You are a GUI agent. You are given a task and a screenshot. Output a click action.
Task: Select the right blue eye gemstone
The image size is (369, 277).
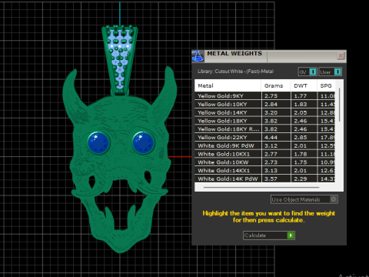pos(143,143)
